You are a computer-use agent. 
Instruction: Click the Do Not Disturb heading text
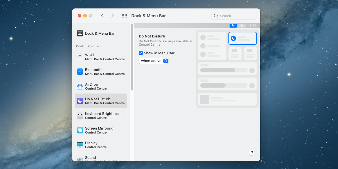pos(152,36)
